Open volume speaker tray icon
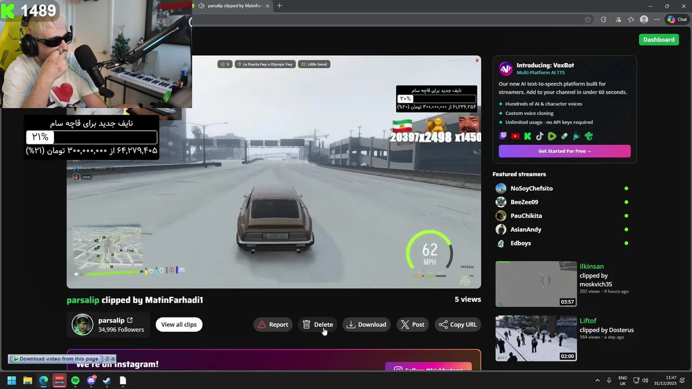 tap(645, 380)
